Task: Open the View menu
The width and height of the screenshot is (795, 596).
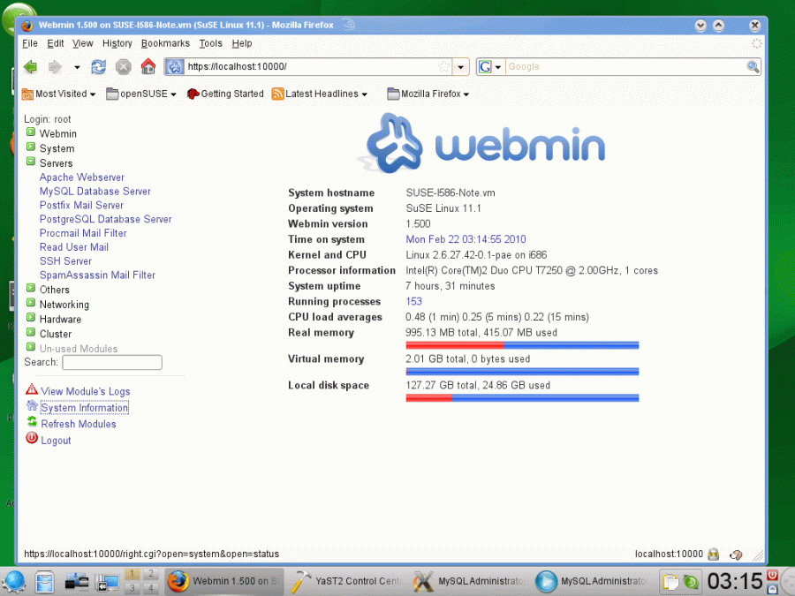Action: click(x=83, y=43)
